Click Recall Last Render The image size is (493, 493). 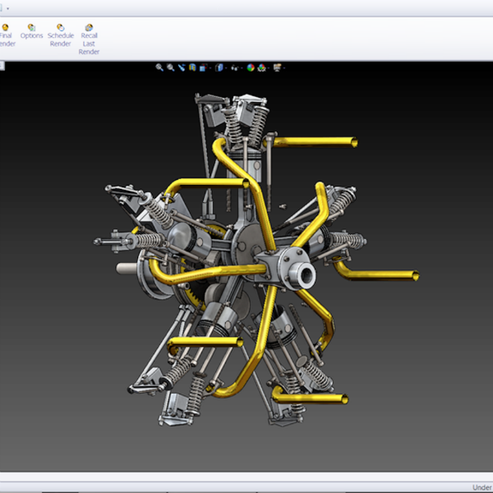89,39
